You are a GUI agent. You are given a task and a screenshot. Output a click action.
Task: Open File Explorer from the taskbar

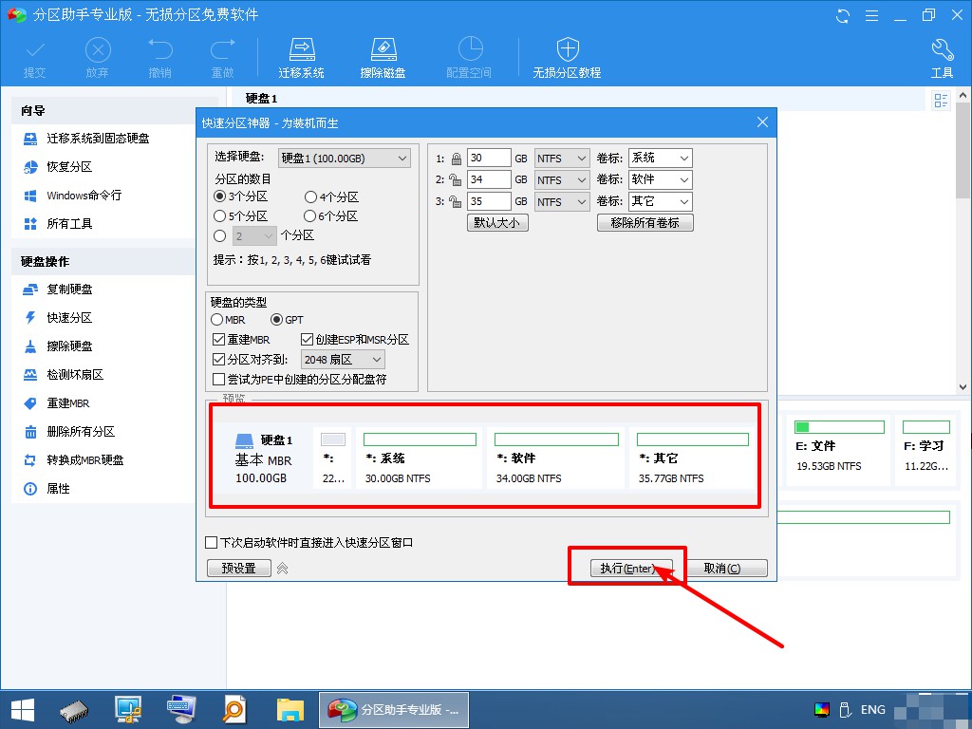click(x=290, y=710)
